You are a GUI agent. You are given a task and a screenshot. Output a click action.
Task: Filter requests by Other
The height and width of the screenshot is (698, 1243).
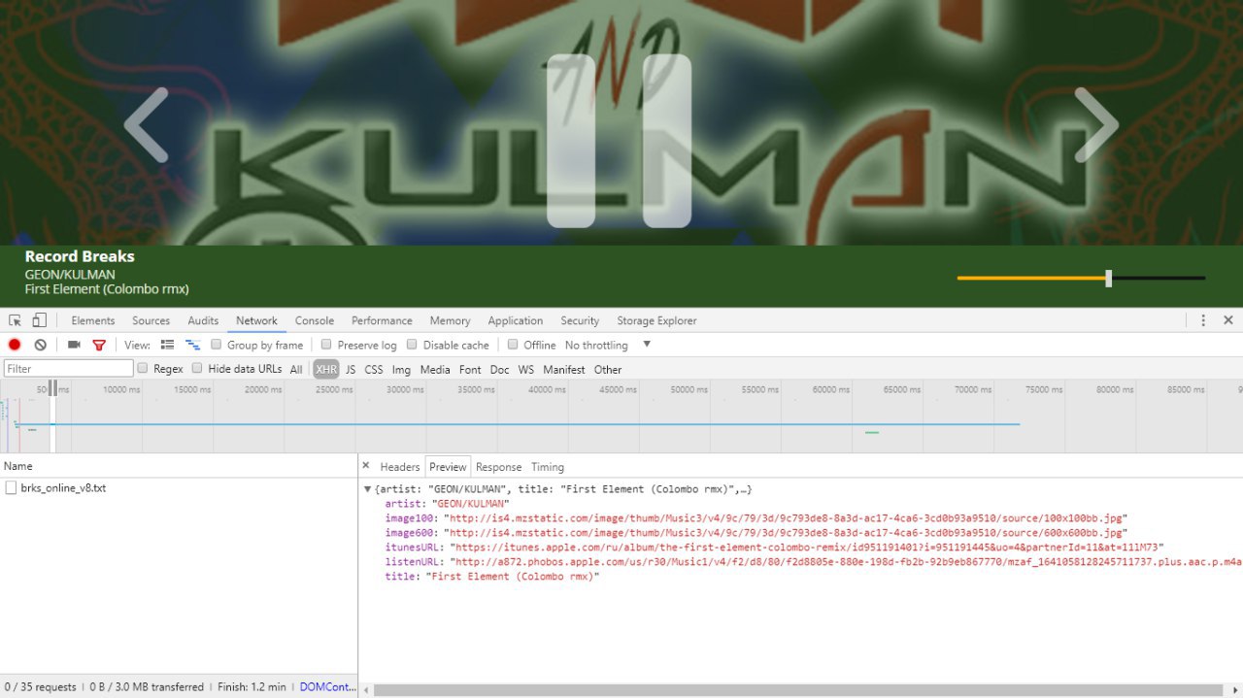608,370
